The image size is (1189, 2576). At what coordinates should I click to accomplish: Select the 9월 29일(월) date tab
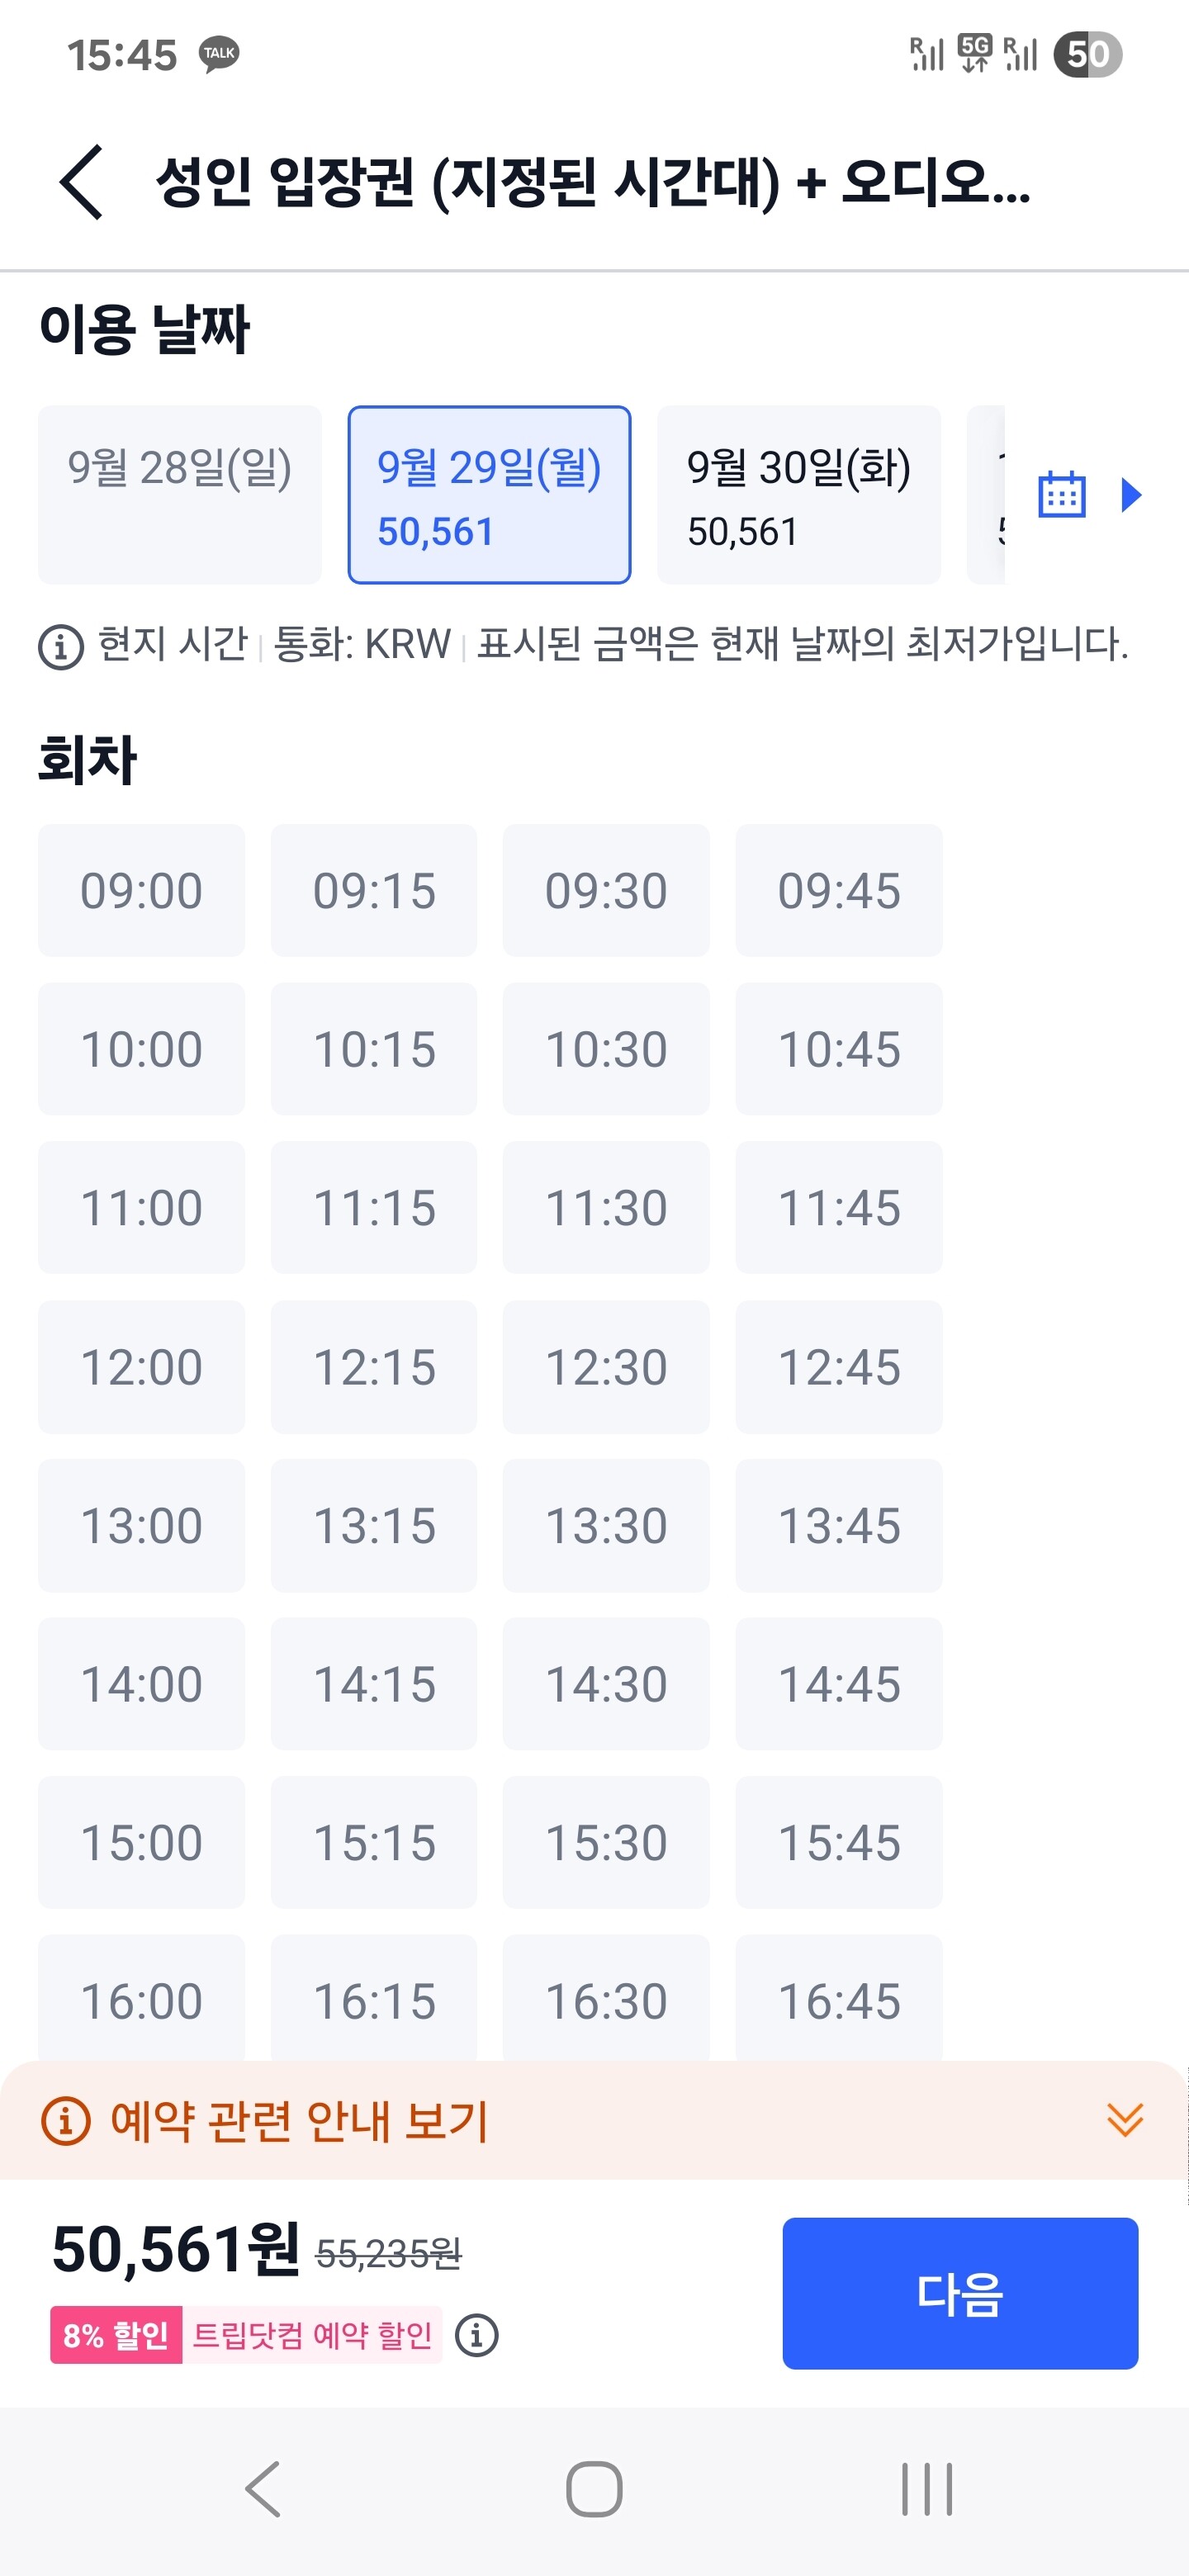pos(489,495)
